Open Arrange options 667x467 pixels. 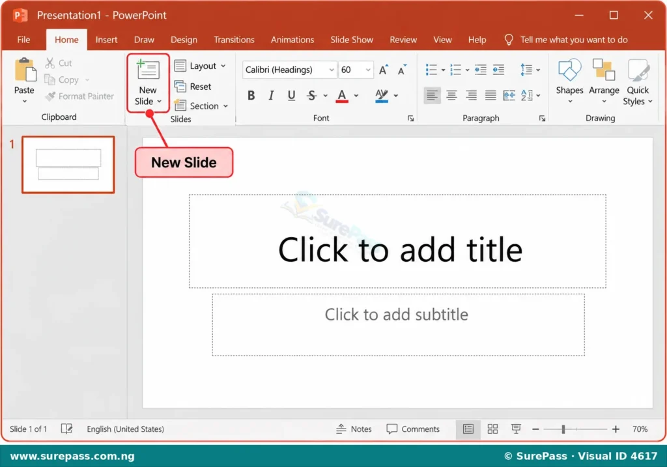tap(604, 81)
